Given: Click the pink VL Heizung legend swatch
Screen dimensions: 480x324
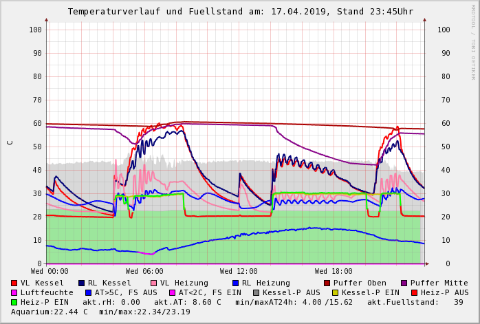Looking at the screenshot, I should point(153,283).
